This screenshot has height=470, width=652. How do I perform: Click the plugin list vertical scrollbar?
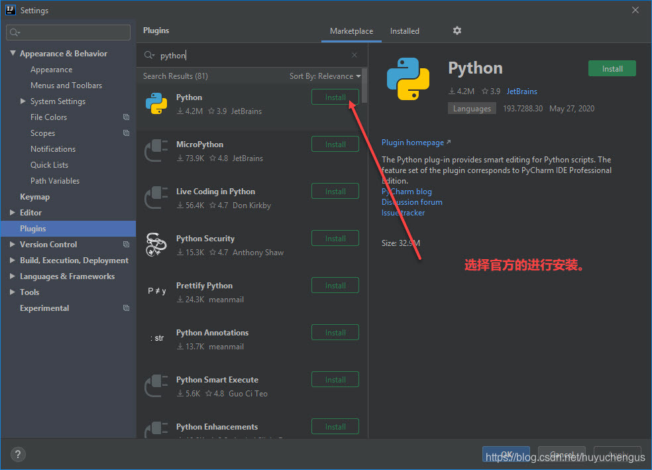tap(364, 86)
